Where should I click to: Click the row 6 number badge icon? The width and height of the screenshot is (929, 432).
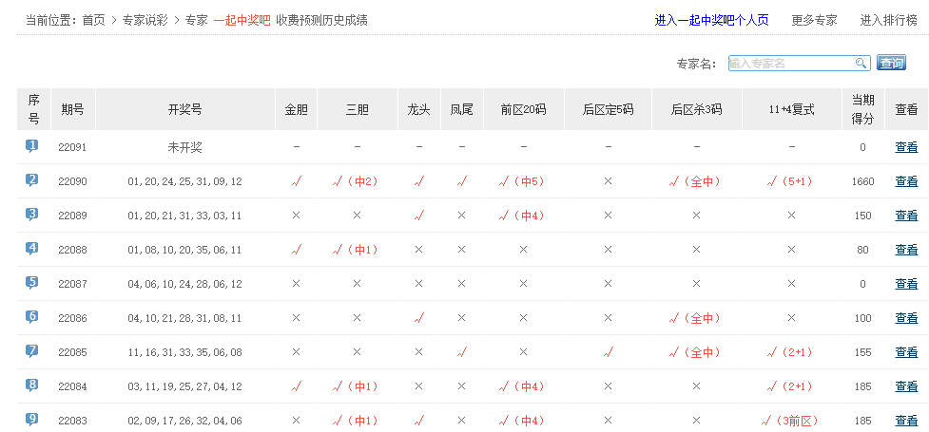[x=32, y=317]
